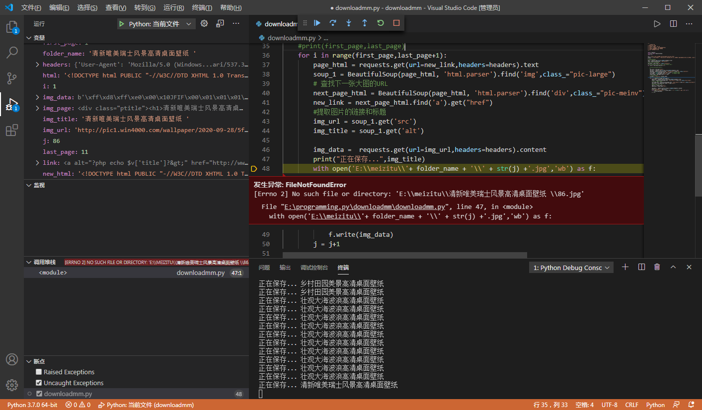Create a new terminal with plus icon
This screenshot has height=410, width=702.
[625, 267]
